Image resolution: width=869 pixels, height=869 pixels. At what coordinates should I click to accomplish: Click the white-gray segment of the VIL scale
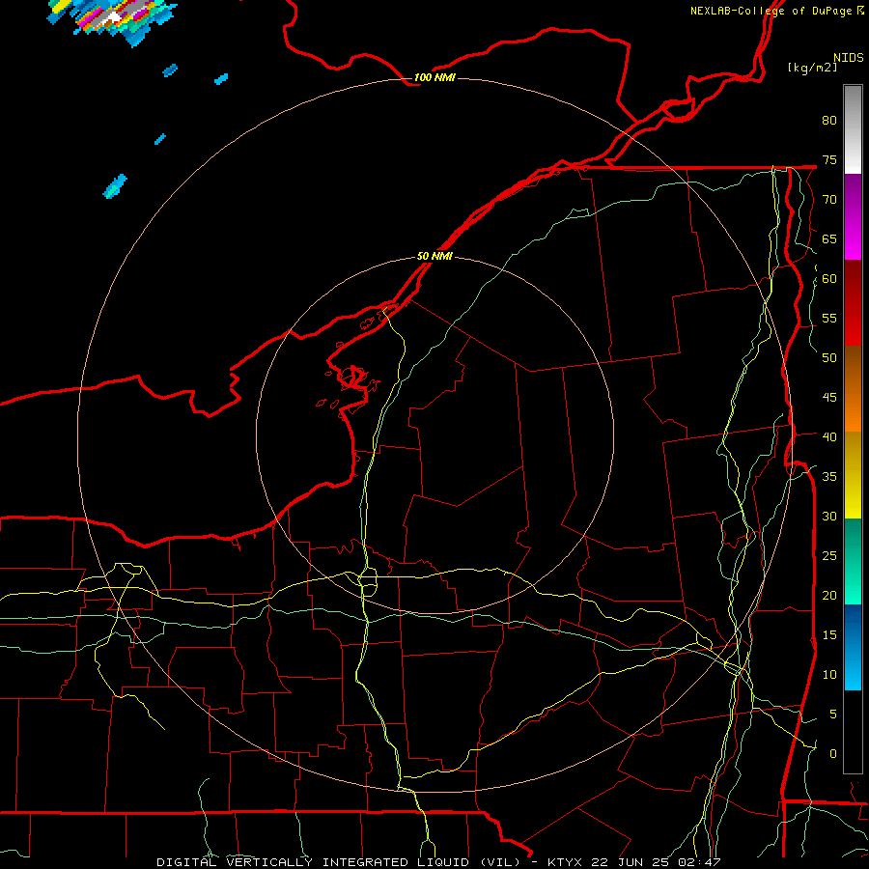[853, 129]
